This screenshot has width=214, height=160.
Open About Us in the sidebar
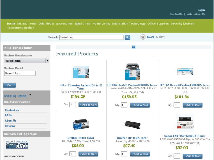(11, 120)
